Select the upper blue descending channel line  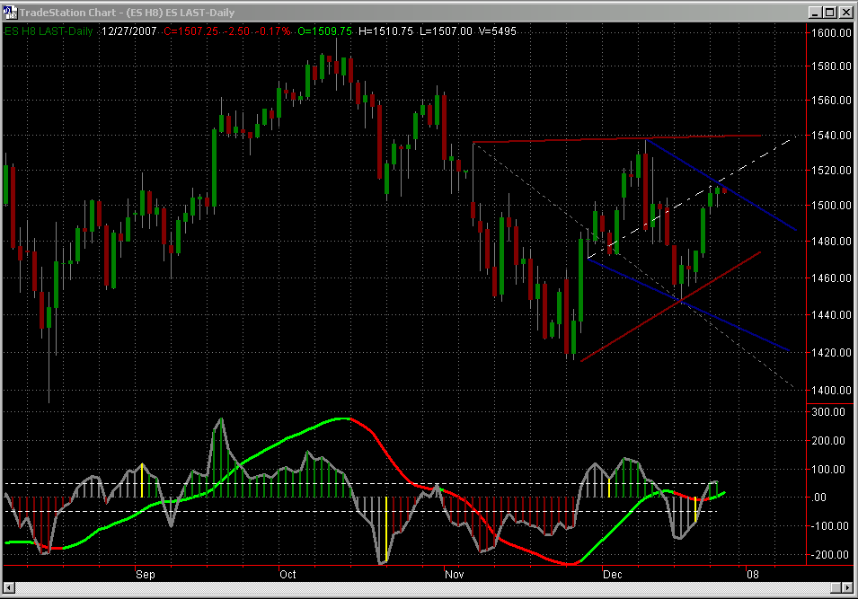pos(722,185)
